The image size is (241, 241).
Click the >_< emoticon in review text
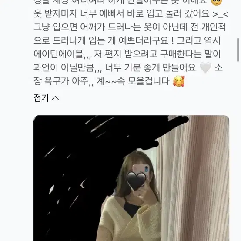pos(220,14)
